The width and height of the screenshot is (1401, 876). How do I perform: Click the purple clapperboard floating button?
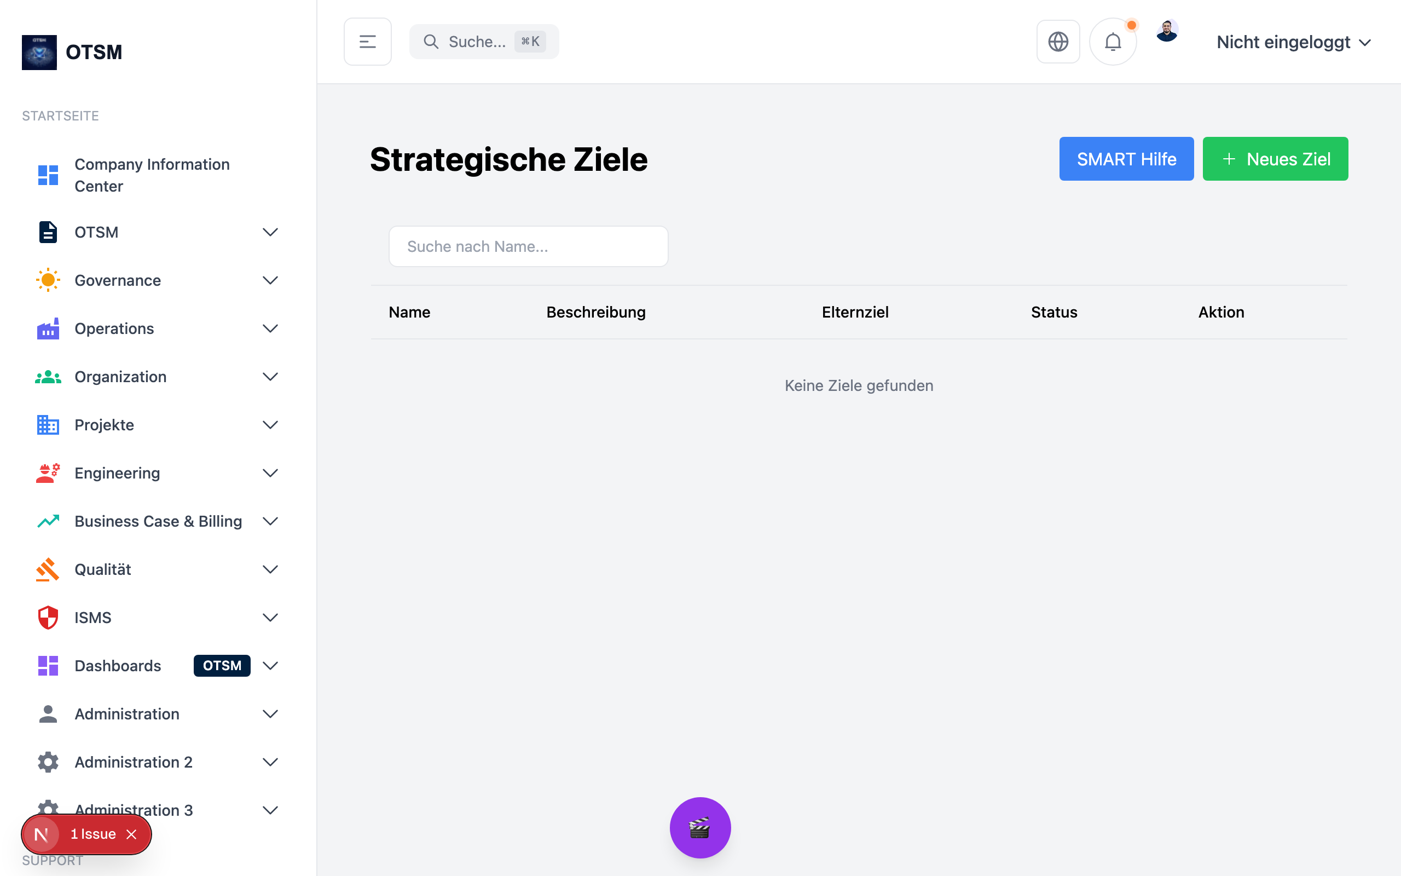tap(700, 827)
